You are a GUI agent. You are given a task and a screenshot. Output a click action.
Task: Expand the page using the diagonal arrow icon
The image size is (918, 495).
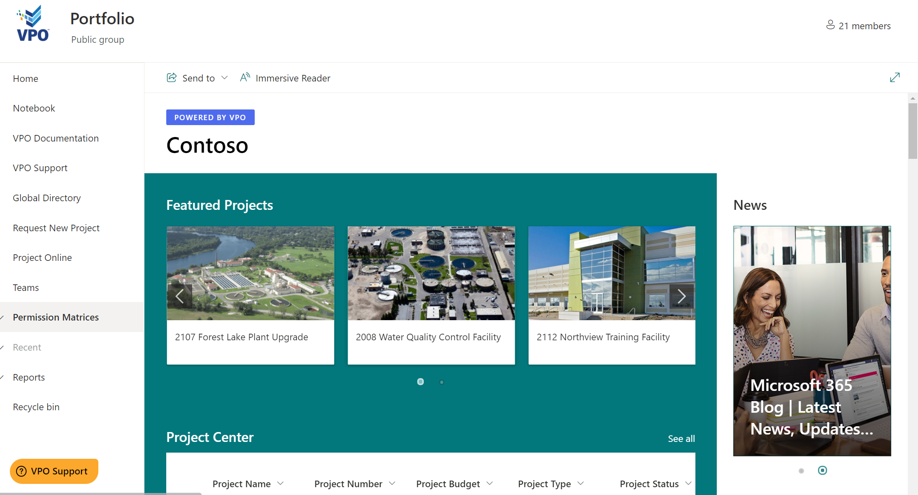(x=895, y=77)
